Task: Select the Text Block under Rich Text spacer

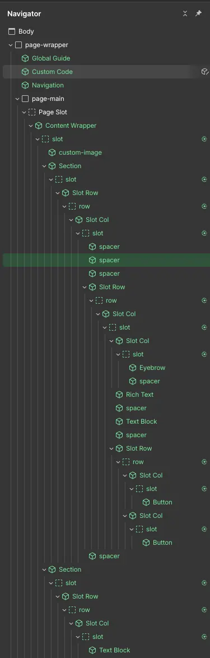Action: (x=141, y=421)
